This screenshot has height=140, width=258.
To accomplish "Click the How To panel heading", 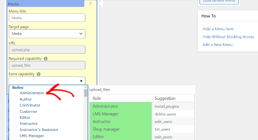I will pyautogui.click(x=208, y=16).
